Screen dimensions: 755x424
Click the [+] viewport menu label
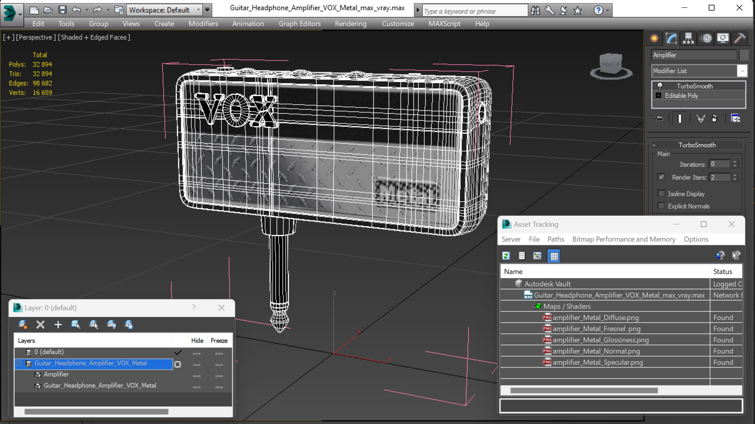(x=9, y=37)
